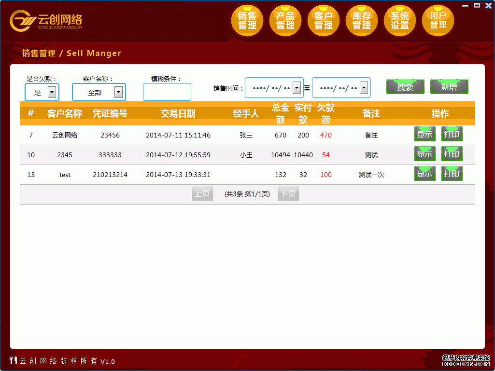Viewport: 495px width, 371px height.
Task: Click the 模糊条件 text input field
Action: [167, 92]
